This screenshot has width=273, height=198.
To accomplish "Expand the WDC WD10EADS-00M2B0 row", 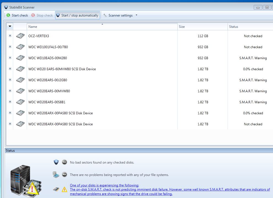I will pos(10,58).
